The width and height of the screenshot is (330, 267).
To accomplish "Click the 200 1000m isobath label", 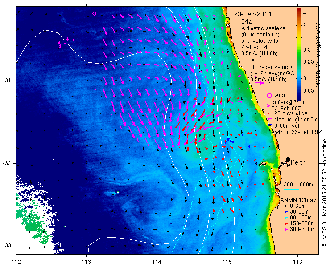I will point(298,185).
